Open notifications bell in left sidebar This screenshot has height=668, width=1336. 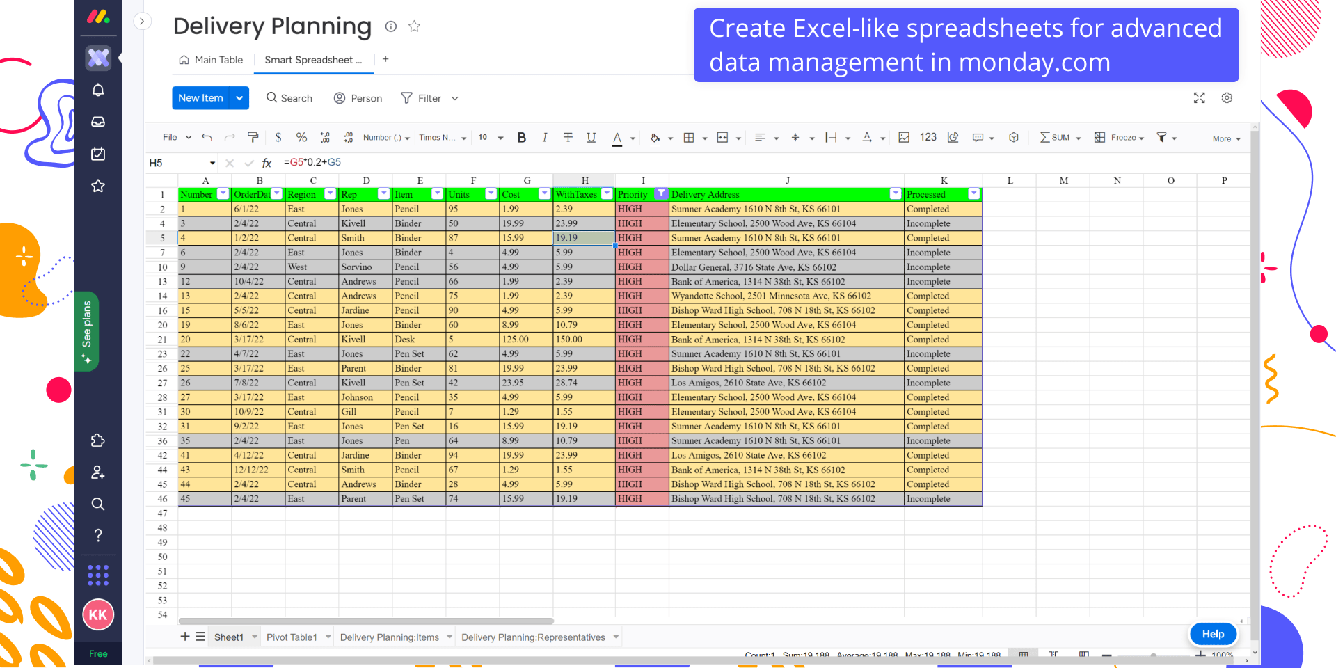tap(98, 90)
